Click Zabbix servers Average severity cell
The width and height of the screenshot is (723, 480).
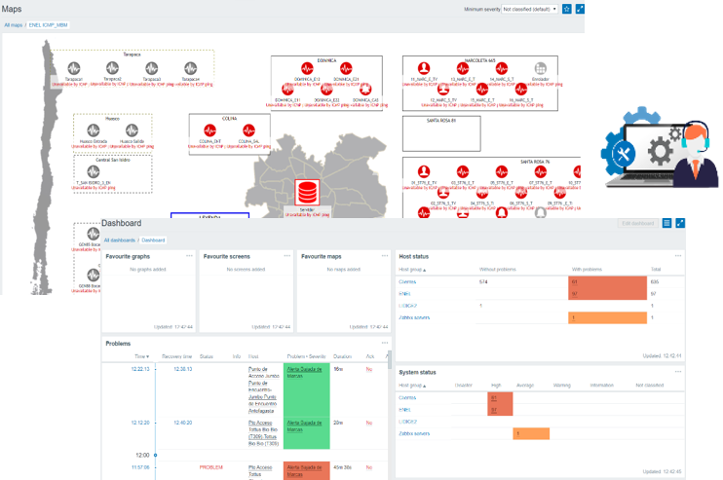click(531, 434)
